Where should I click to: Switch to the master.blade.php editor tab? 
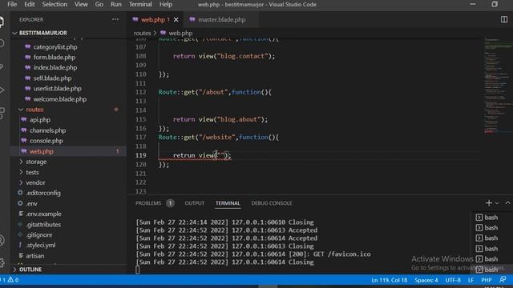click(221, 19)
